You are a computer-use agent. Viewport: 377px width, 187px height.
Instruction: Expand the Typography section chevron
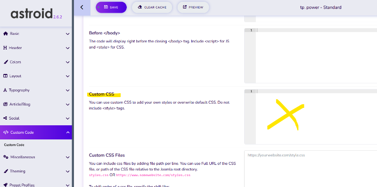67,90
